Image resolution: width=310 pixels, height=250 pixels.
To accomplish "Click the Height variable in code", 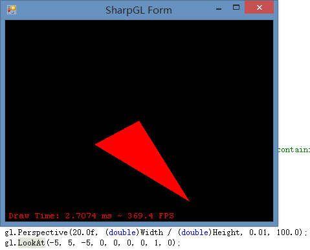I will (x=226, y=233).
